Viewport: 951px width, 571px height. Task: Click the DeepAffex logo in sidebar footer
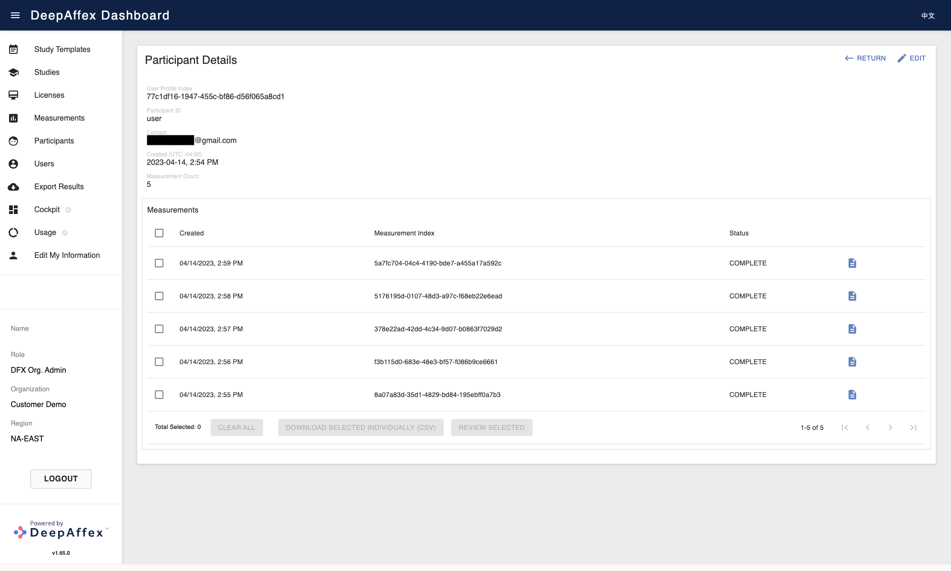(x=61, y=530)
